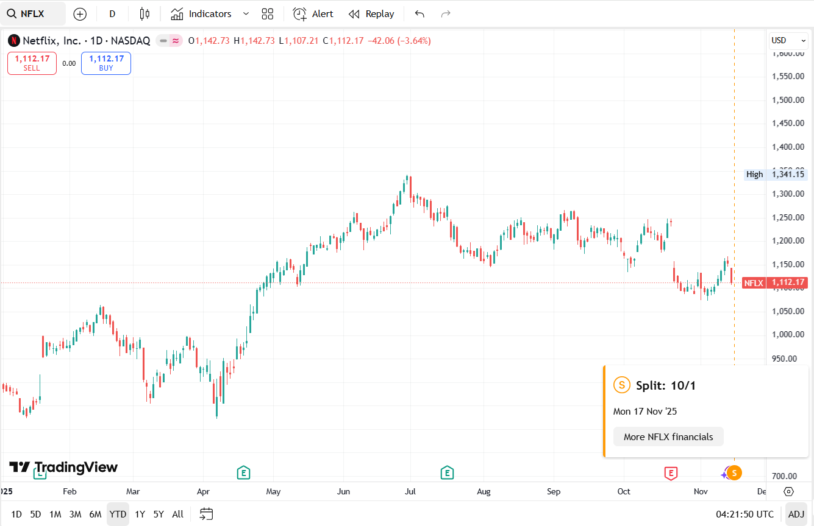814x526 pixels.
Task: Click the change −42.06 (−3.64%) text
Action: coord(399,41)
